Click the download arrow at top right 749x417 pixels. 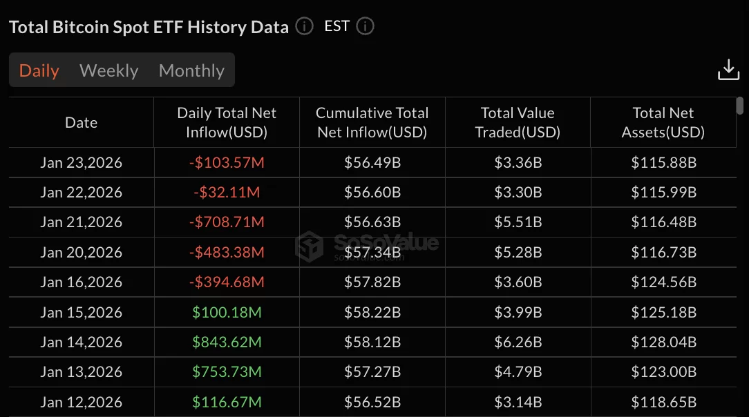tap(729, 69)
